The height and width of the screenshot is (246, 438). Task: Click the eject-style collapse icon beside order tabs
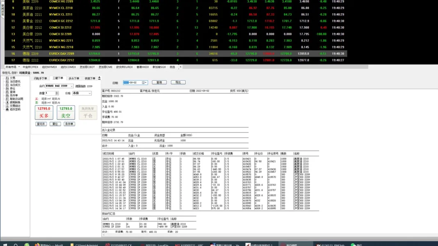point(99,78)
